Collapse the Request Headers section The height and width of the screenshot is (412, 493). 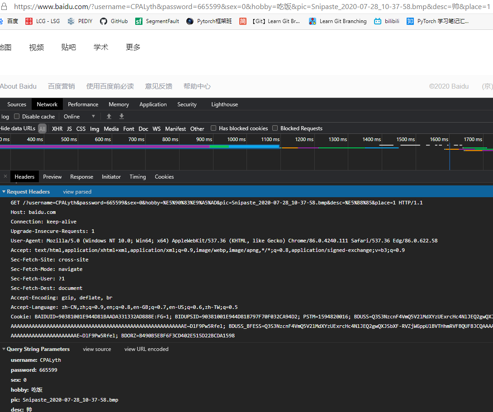pos(4,191)
